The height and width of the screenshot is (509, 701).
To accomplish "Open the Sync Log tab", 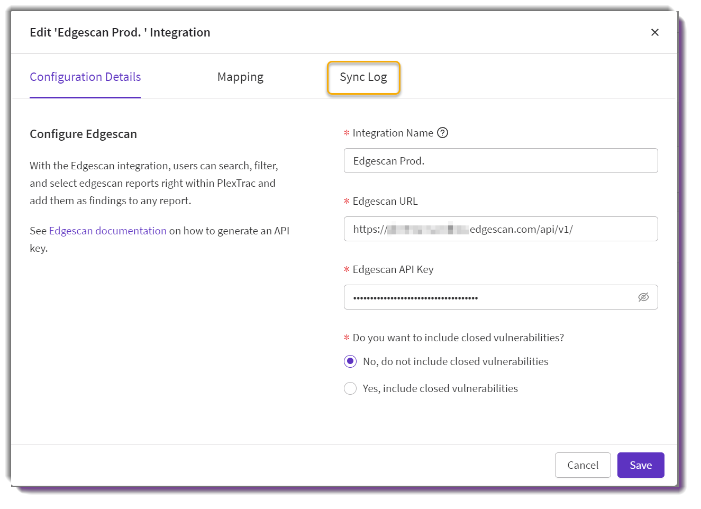I will [x=363, y=77].
